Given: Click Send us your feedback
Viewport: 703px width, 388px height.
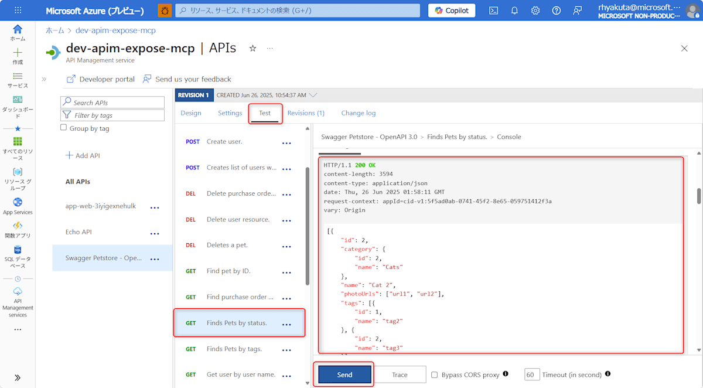Looking at the screenshot, I should point(187,79).
